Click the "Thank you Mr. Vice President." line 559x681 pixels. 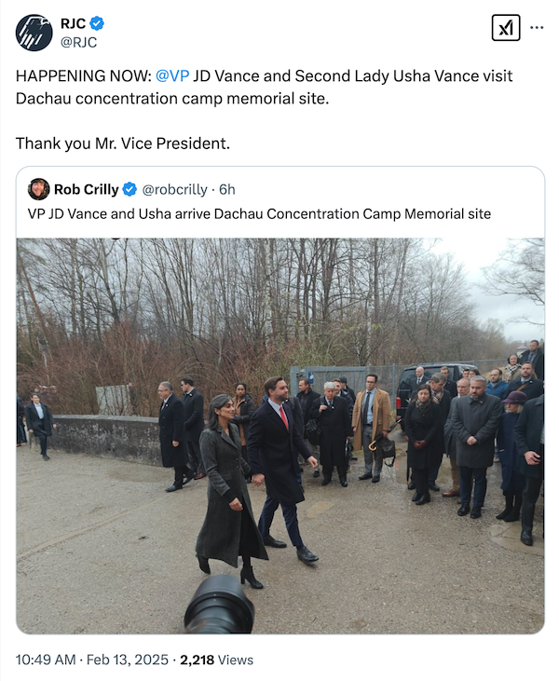click(123, 143)
